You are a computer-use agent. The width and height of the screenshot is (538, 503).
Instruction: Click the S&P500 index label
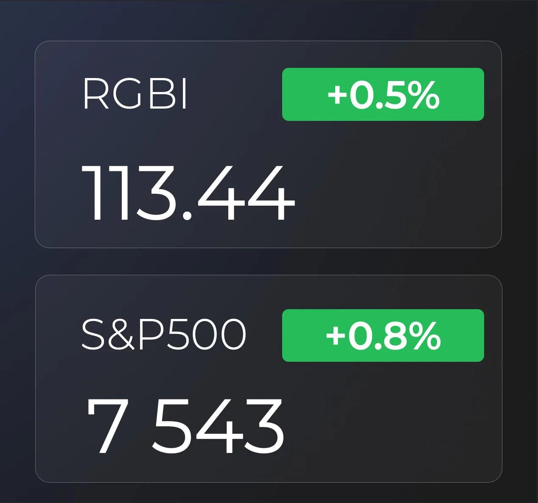[163, 335]
